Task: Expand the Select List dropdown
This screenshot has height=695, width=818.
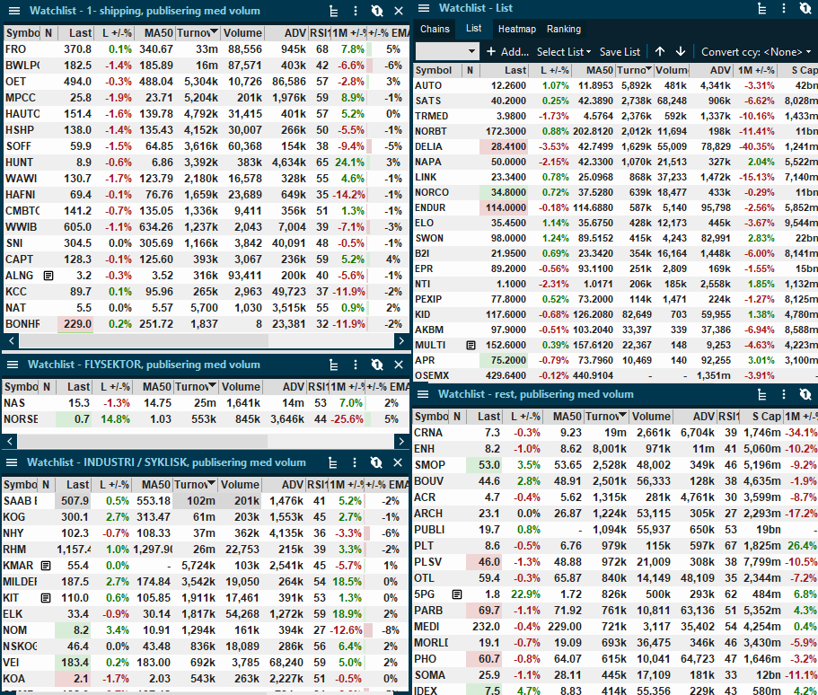Action: pos(564,52)
